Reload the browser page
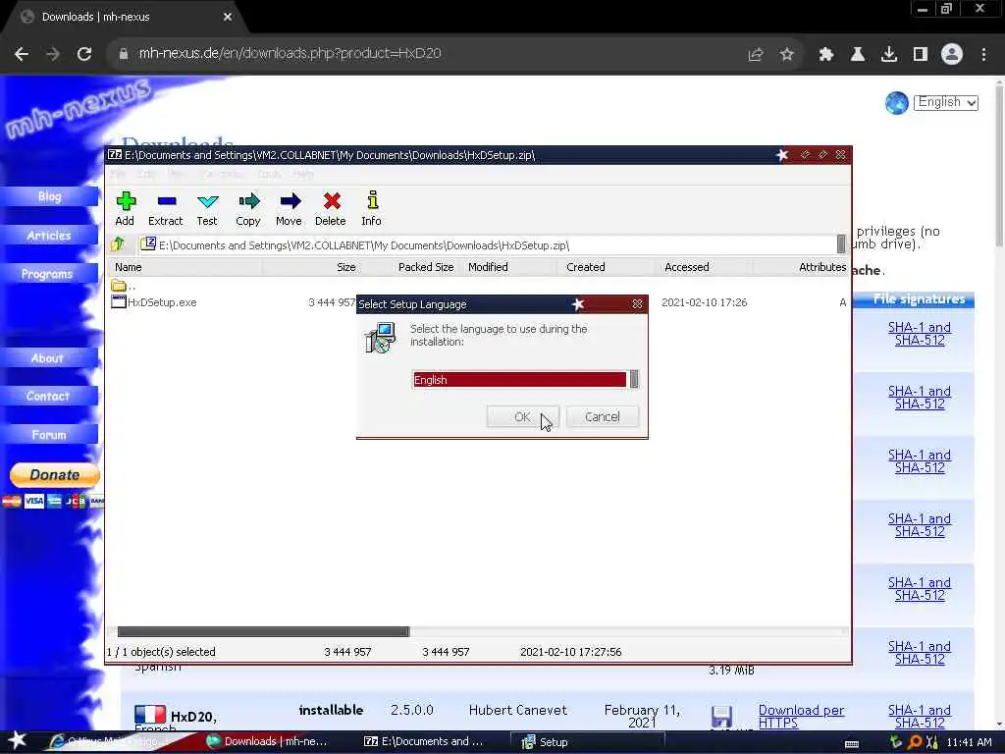The height and width of the screenshot is (754, 1005). pos(84,54)
